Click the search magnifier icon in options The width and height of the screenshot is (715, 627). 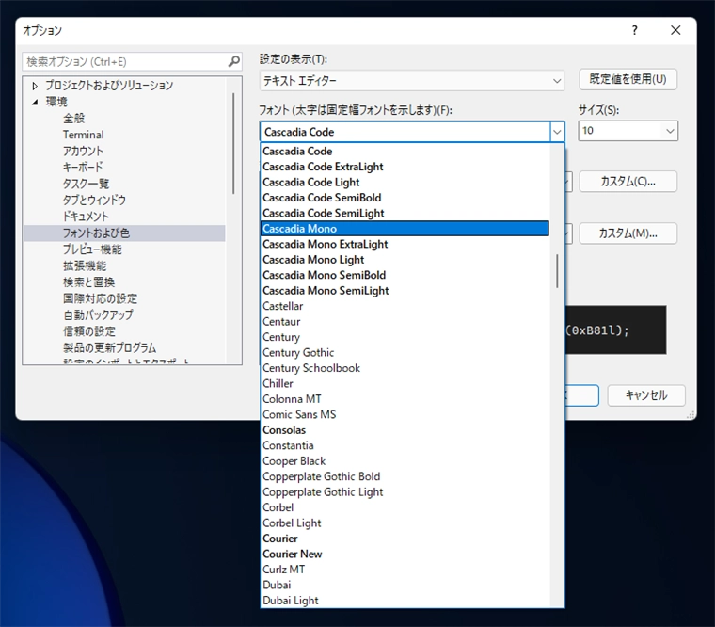[234, 61]
